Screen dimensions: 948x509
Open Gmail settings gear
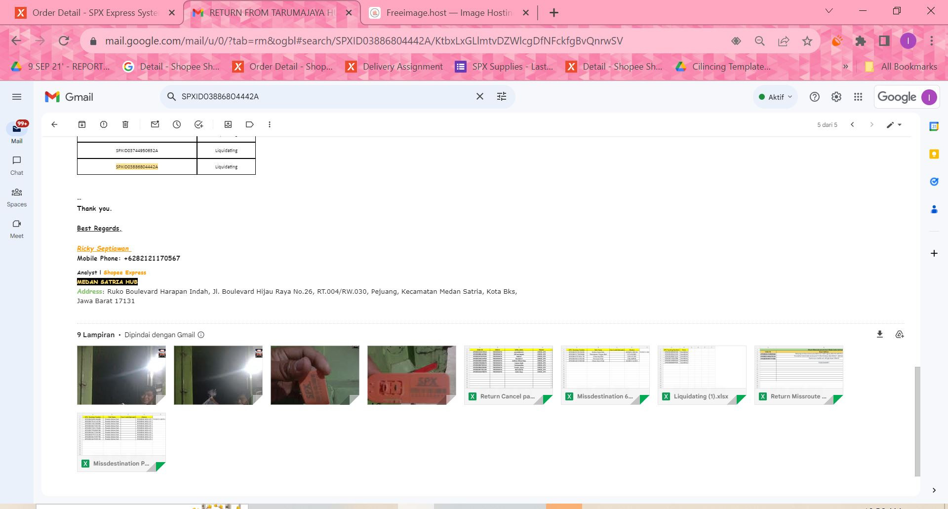click(836, 97)
